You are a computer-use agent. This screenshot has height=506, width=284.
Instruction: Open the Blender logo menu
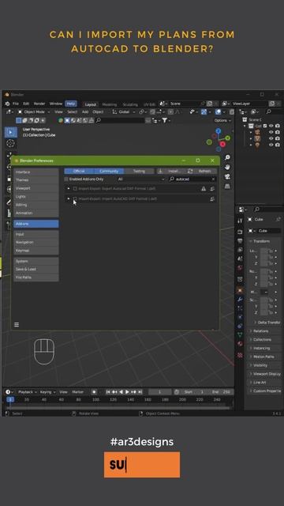(7, 104)
